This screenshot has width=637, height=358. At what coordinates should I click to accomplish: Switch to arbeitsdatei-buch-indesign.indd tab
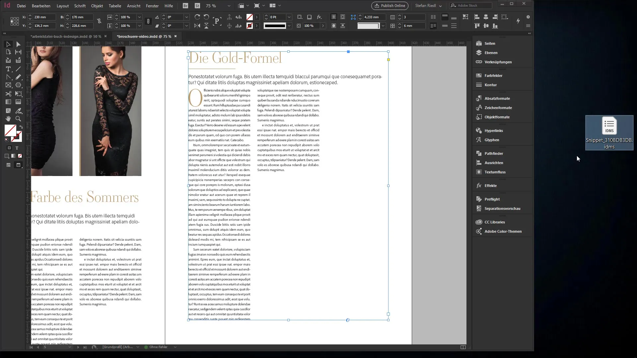click(x=66, y=36)
